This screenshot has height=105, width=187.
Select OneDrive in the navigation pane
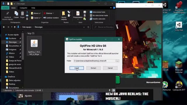click(10, 77)
